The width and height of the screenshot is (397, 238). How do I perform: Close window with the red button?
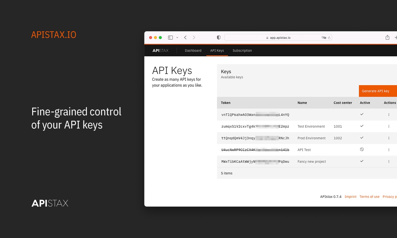pos(150,38)
